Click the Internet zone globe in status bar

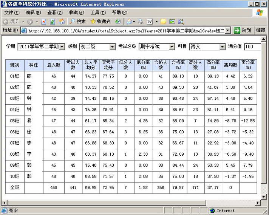(x=212, y=210)
